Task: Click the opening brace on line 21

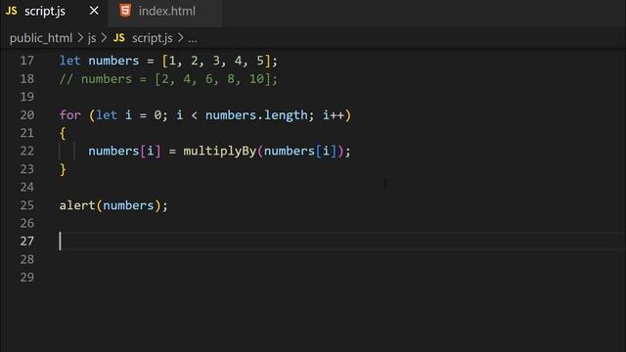Action: coord(63,133)
